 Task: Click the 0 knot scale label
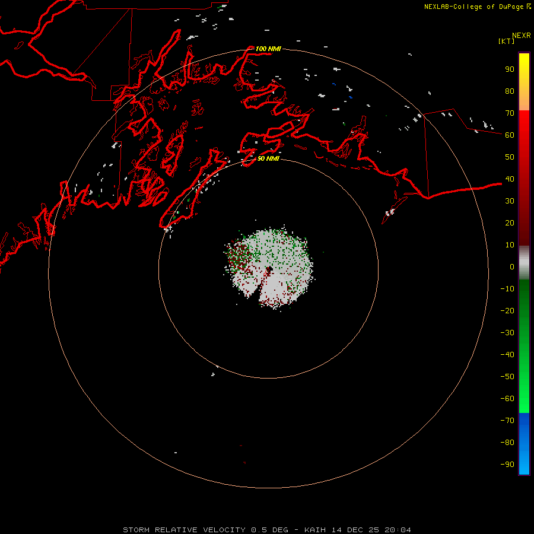point(512,267)
